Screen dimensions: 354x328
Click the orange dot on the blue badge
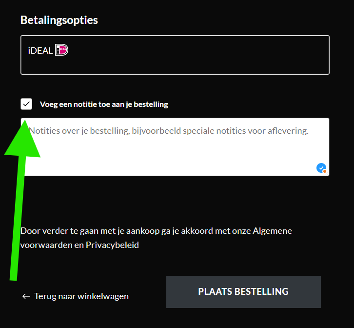click(324, 171)
